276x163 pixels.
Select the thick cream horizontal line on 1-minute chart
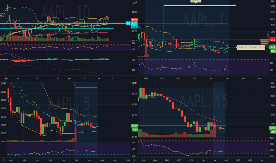click(200, 6)
